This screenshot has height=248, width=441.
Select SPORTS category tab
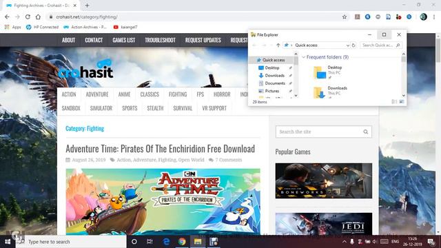pos(130,108)
